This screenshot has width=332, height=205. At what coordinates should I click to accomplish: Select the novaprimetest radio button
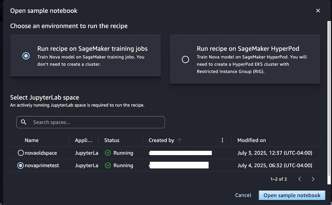[x=21, y=165]
